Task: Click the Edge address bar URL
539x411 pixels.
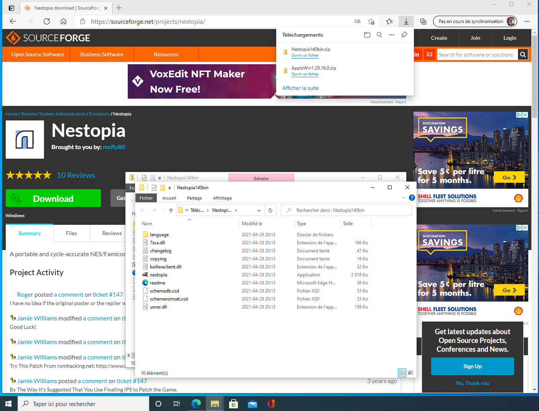Action: point(148,21)
